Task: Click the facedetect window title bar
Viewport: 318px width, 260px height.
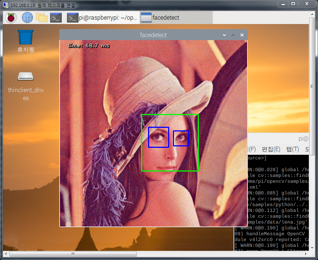Action: 153,35
